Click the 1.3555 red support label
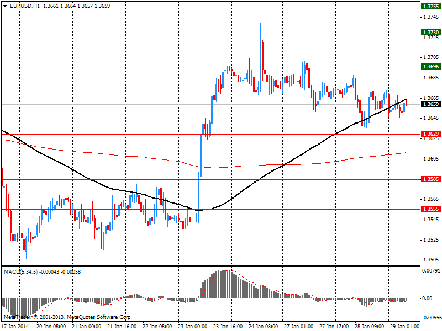The height and width of the screenshot is (331, 442). click(x=431, y=209)
